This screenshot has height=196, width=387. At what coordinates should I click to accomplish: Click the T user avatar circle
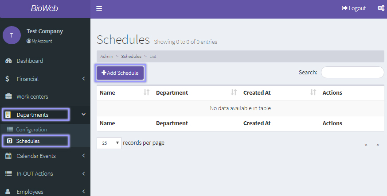coord(12,35)
